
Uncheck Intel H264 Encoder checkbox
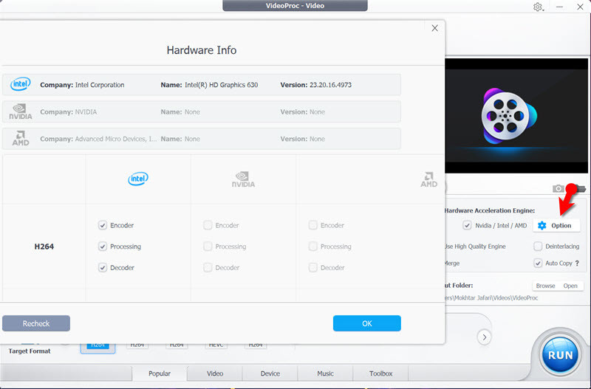click(x=103, y=225)
